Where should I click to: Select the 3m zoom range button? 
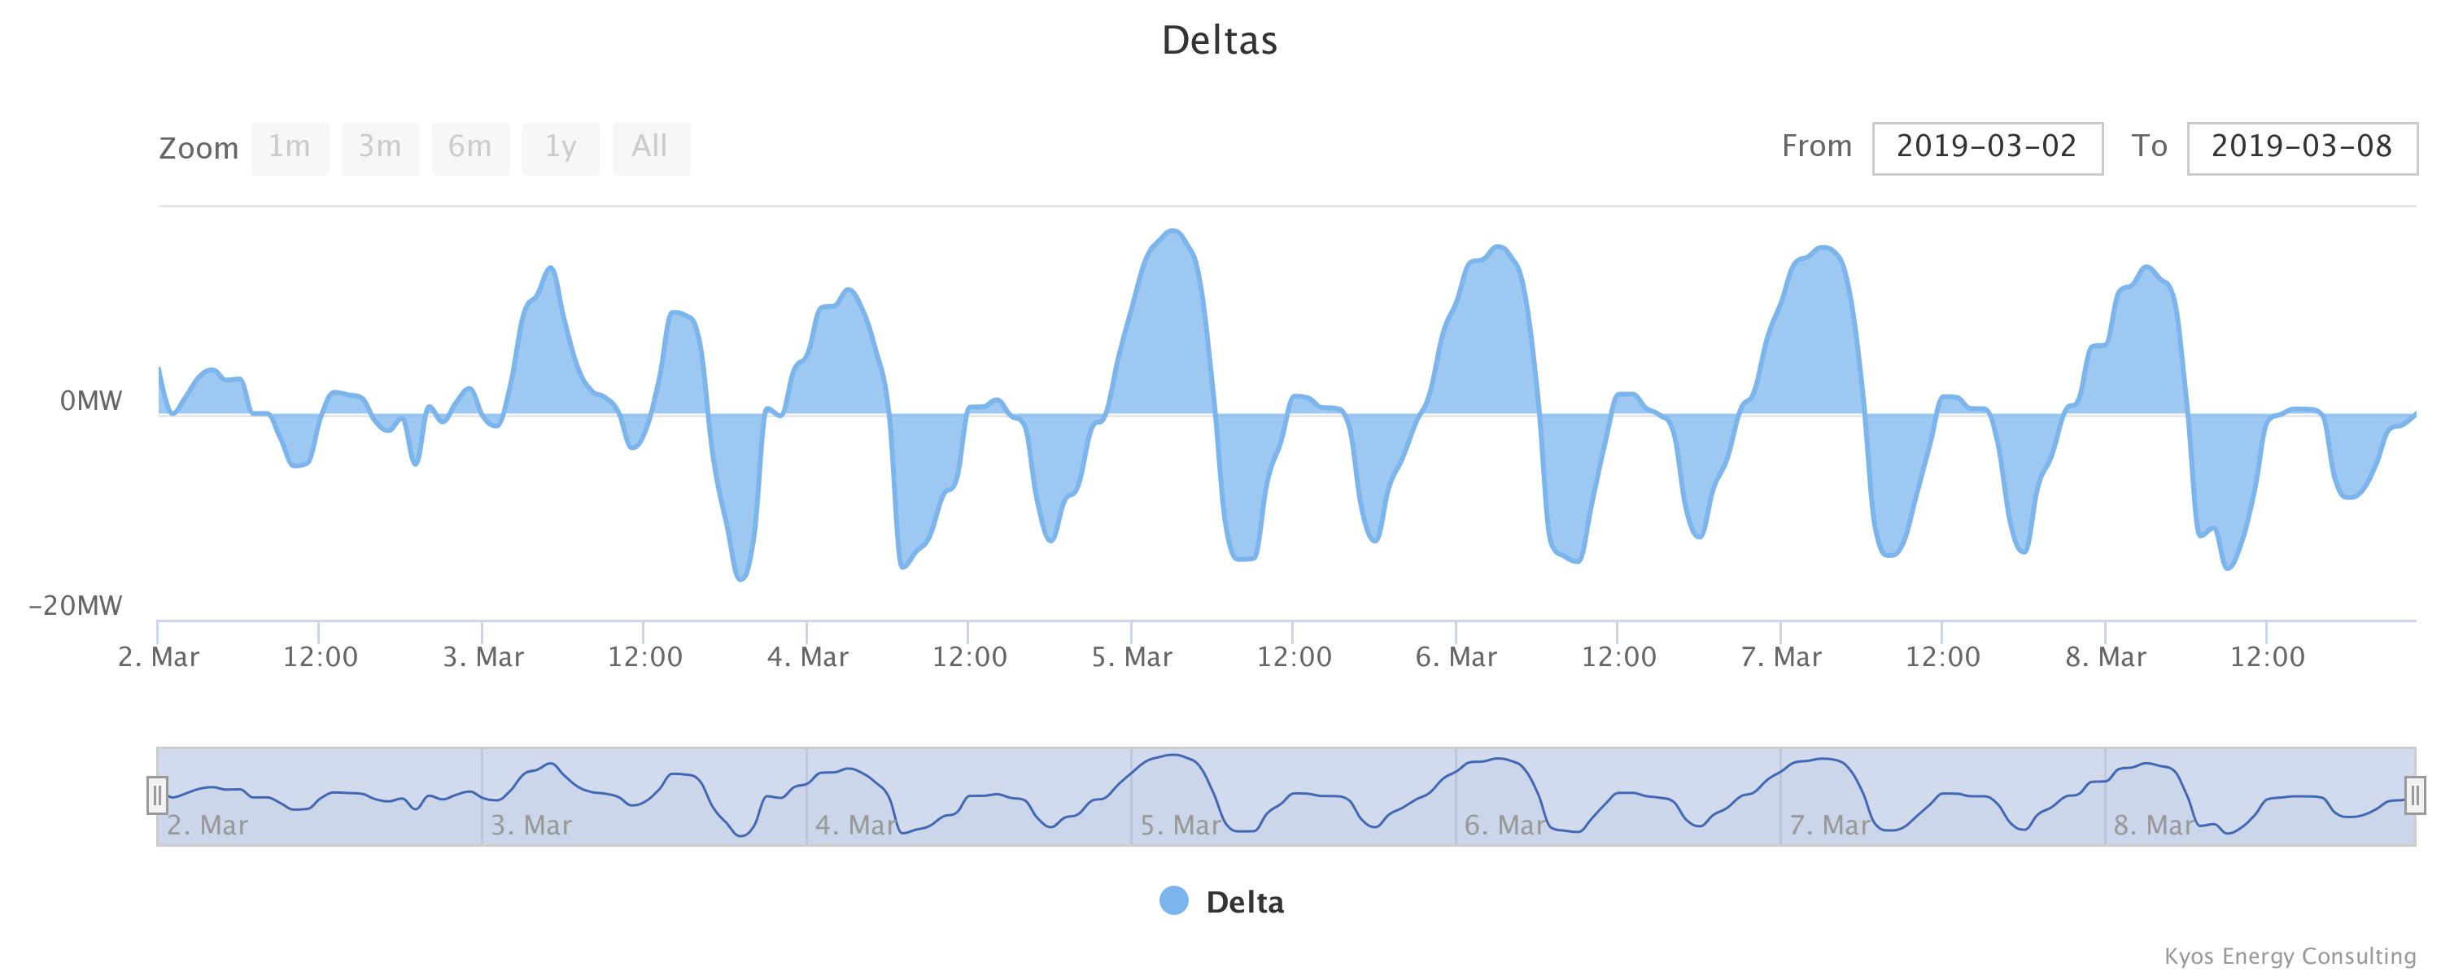[380, 148]
